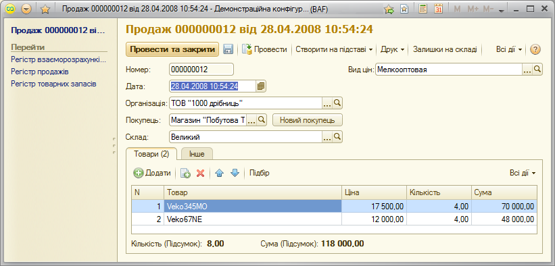
Task: Choose Склад via ellipsis button
Action: coord(327,136)
